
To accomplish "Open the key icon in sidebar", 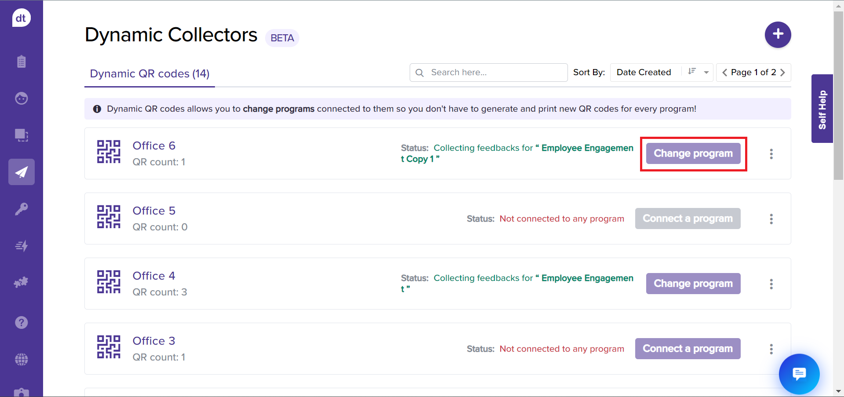I will pyautogui.click(x=21, y=209).
